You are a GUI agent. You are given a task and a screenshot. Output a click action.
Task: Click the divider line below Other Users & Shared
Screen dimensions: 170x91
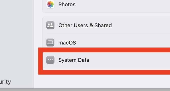click(108, 34)
